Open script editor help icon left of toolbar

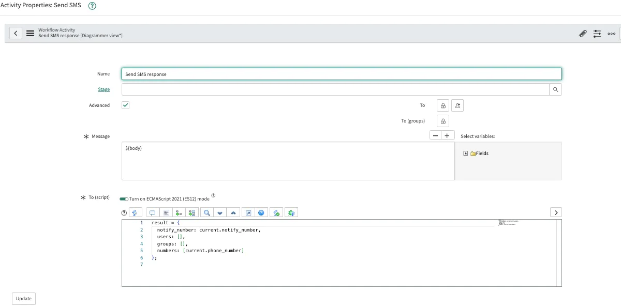(124, 212)
